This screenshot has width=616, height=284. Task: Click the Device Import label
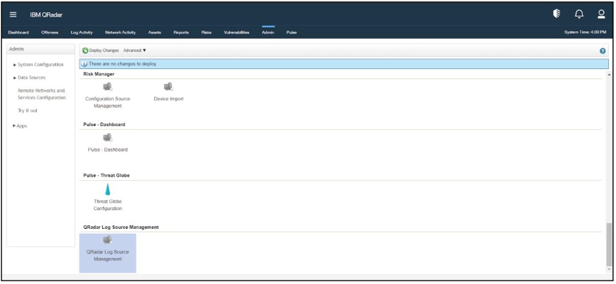coord(168,99)
